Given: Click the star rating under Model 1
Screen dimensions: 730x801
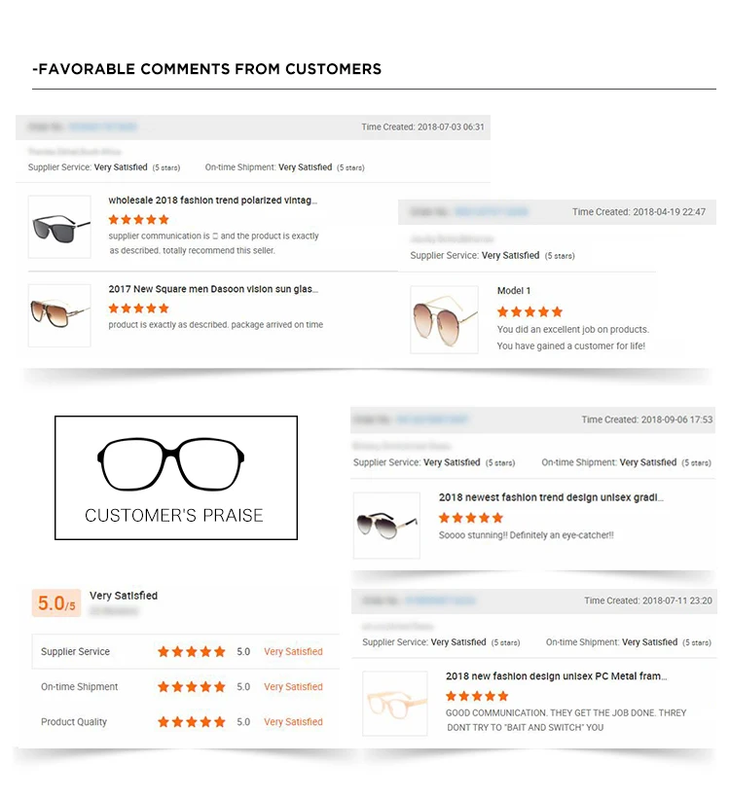Looking at the screenshot, I should click(529, 311).
